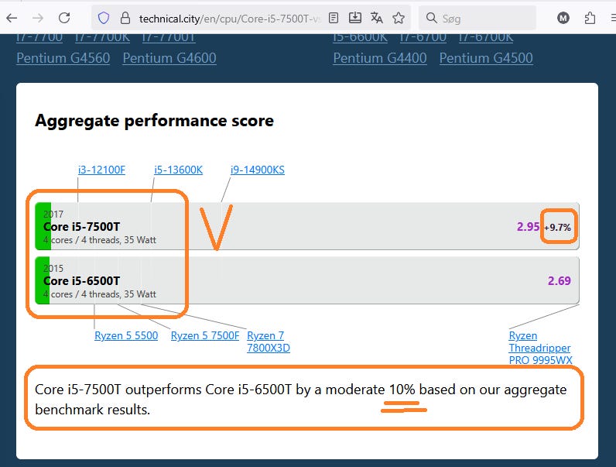Viewport: 616px width, 467px height.
Task: Follow the i3-12100F link
Action: (101, 170)
